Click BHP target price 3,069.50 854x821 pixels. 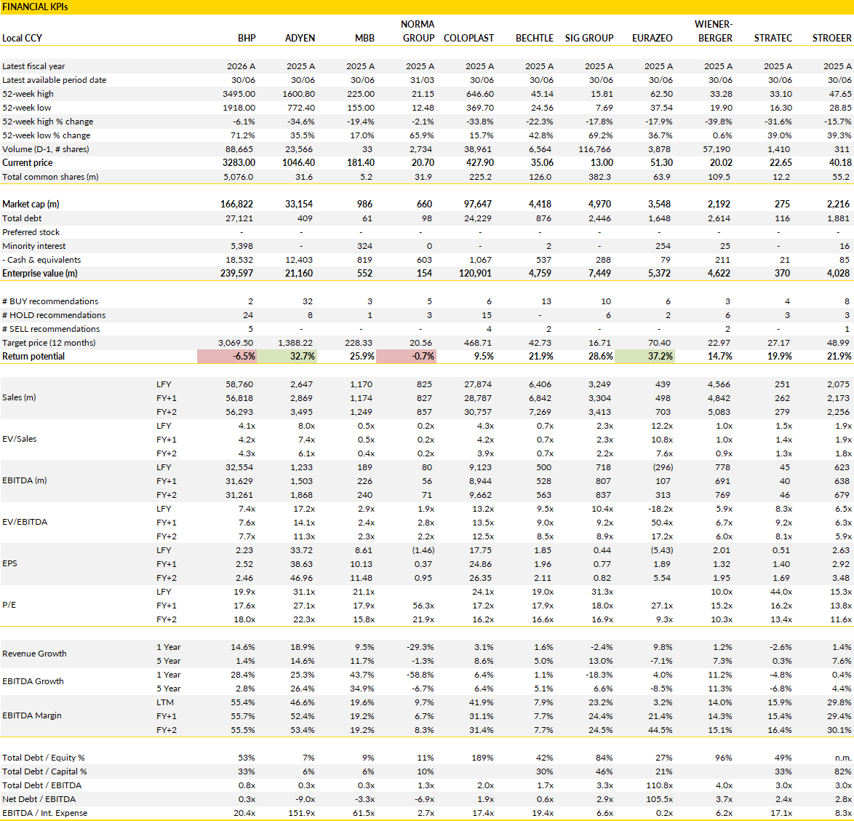click(236, 343)
